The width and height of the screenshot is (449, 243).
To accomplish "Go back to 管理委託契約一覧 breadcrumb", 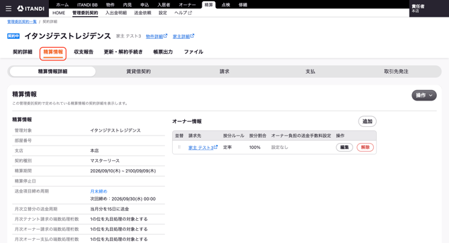I will click(x=21, y=21).
